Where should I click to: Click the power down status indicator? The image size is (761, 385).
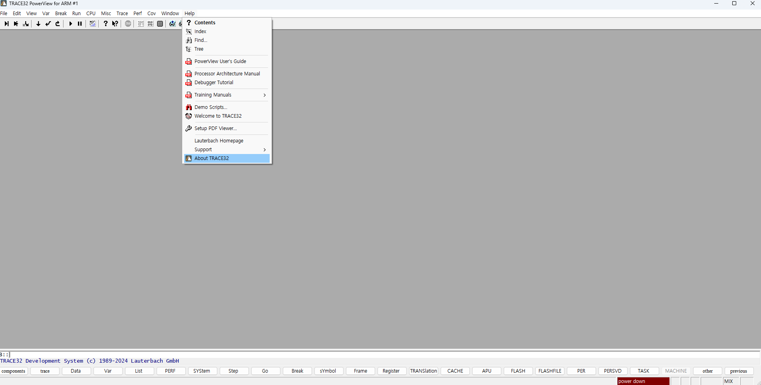[643, 381]
